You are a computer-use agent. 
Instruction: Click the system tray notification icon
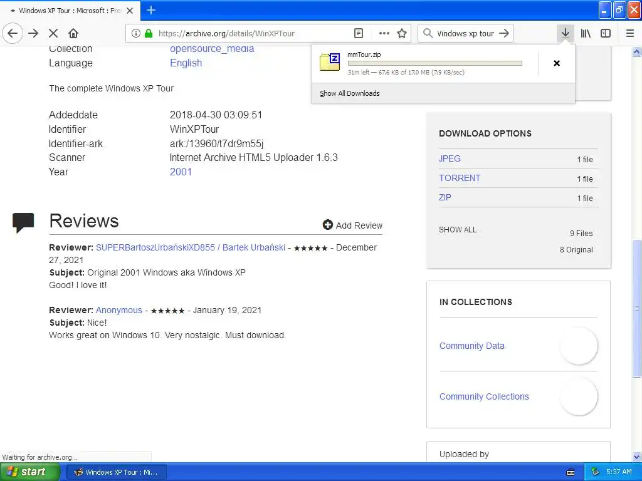[x=595, y=472]
